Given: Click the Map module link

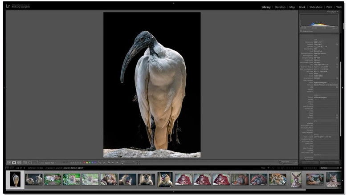Looking at the screenshot, I should (x=292, y=7).
